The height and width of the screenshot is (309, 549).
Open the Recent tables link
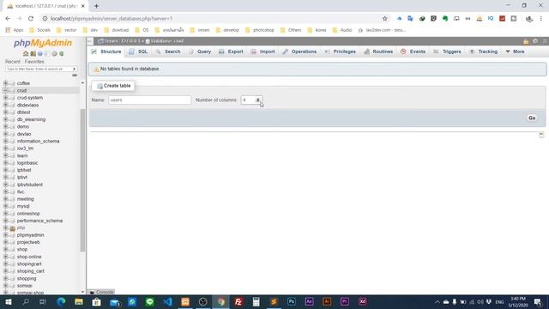tap(13, 62)
